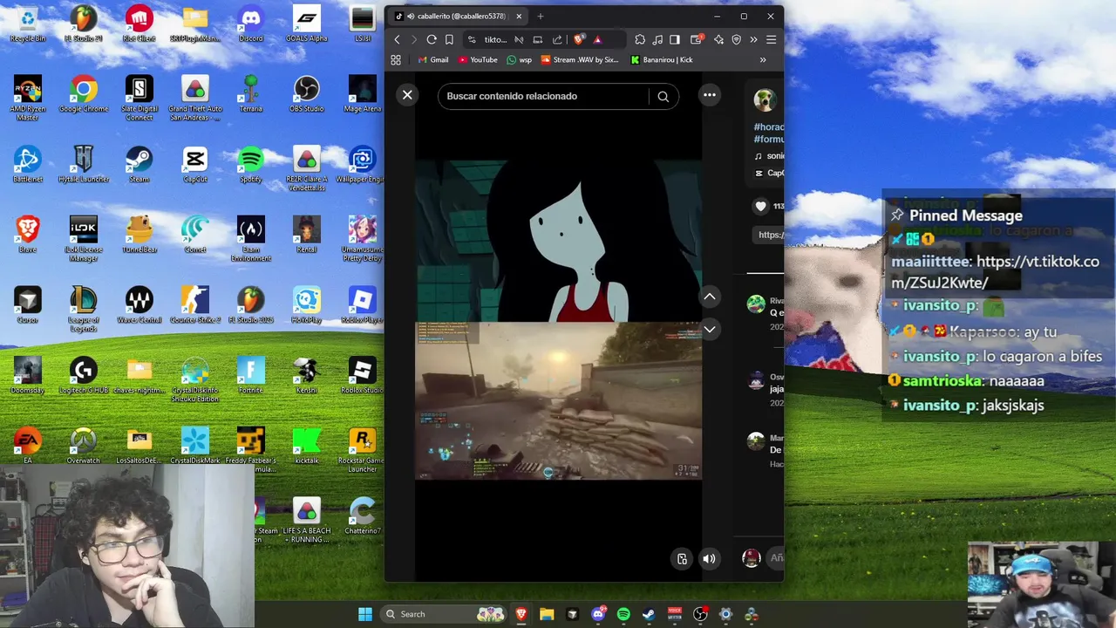The width and height of the screenshot is (1116, 628).
Task: Open Brave Shields lion icon
Action: click(x=578, y=39)
